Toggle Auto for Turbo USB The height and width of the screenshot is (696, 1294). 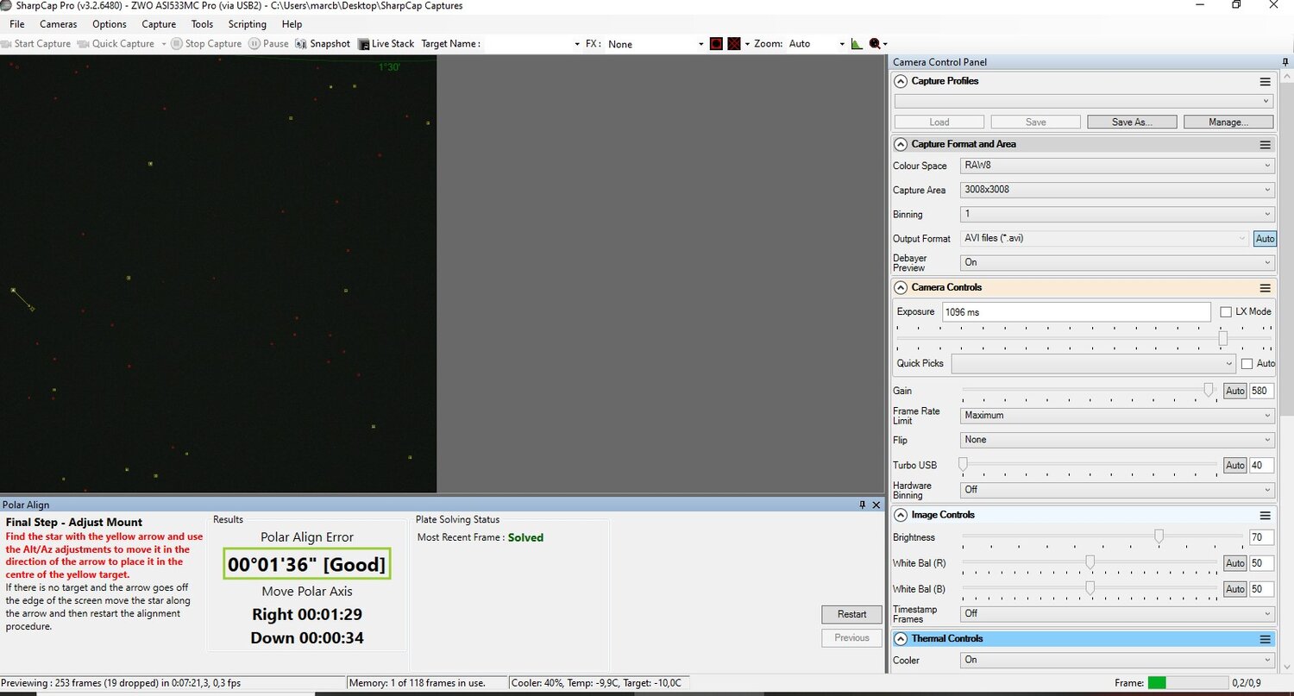(1235, 466)
